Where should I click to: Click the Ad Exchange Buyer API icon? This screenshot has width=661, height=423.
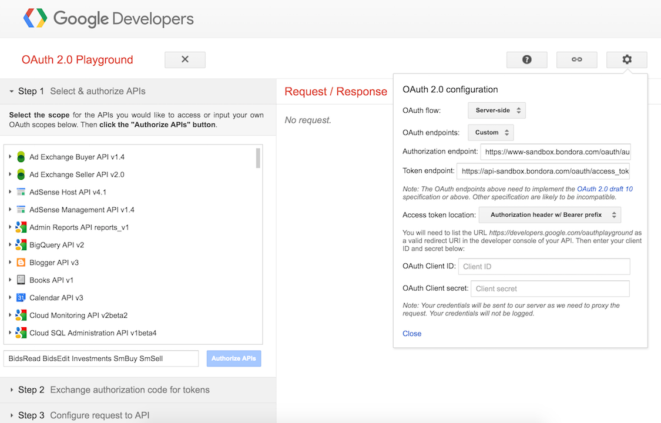[21, 157]
